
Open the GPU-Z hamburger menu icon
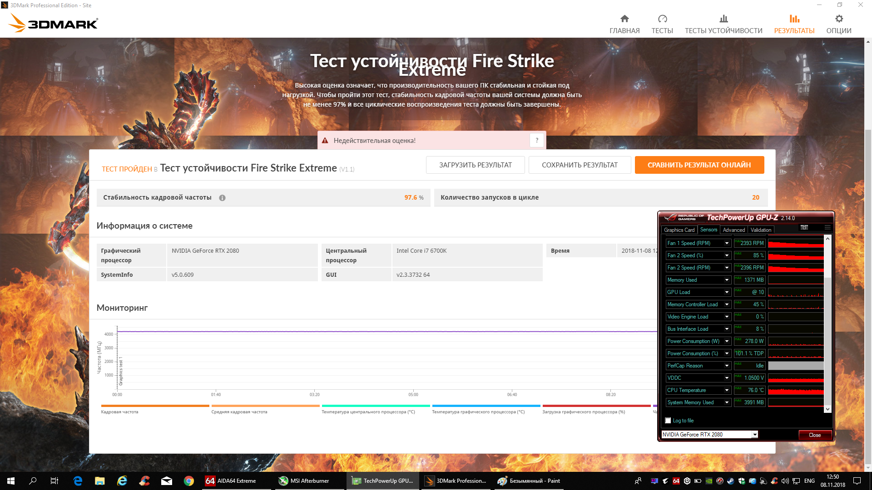point(827,227)
